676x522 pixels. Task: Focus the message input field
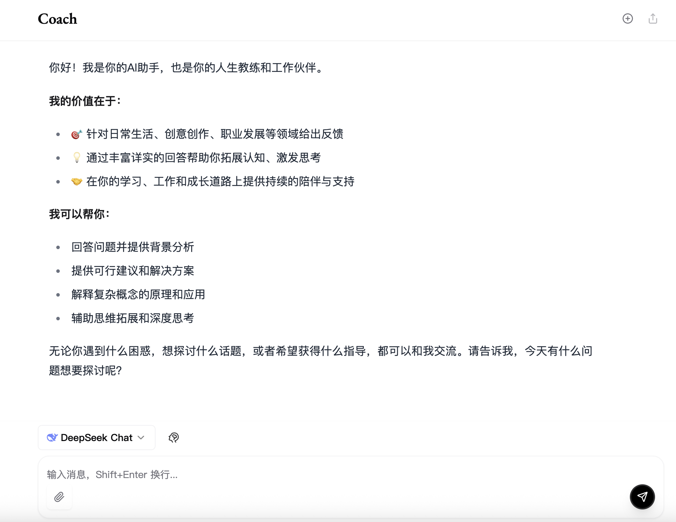tap(315, 475)
